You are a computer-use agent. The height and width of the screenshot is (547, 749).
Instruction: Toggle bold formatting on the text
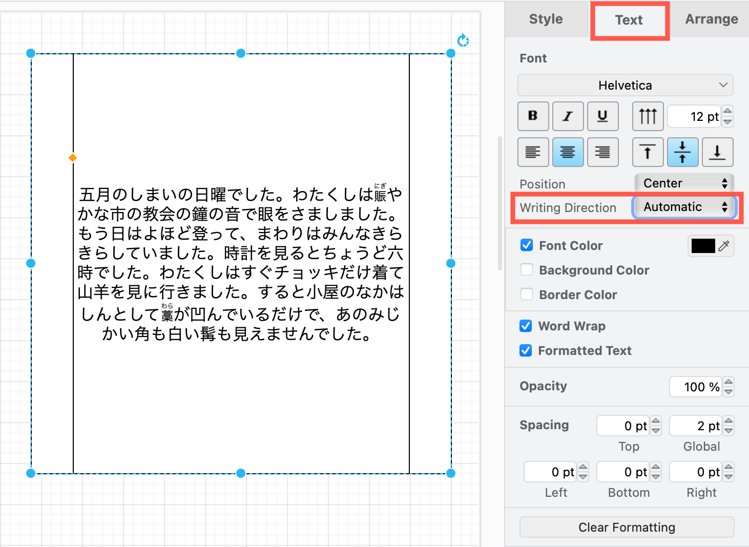coord(533,116)
